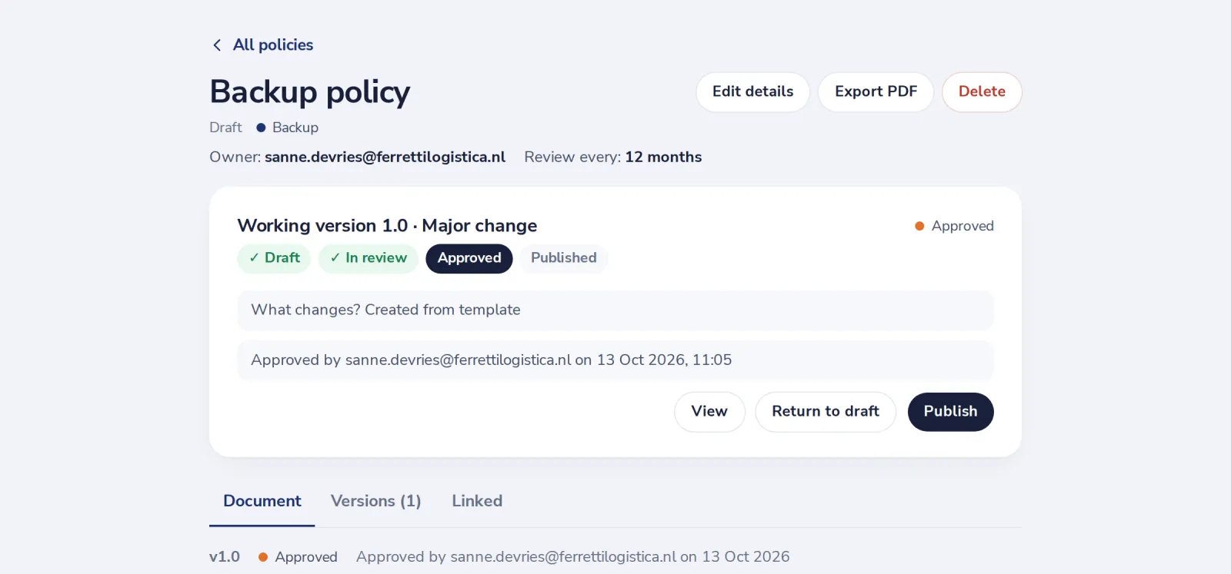Publish the working version
The width and height of the screenshot is (1231, 574).
pyautogui.click(x=950, y=412)
